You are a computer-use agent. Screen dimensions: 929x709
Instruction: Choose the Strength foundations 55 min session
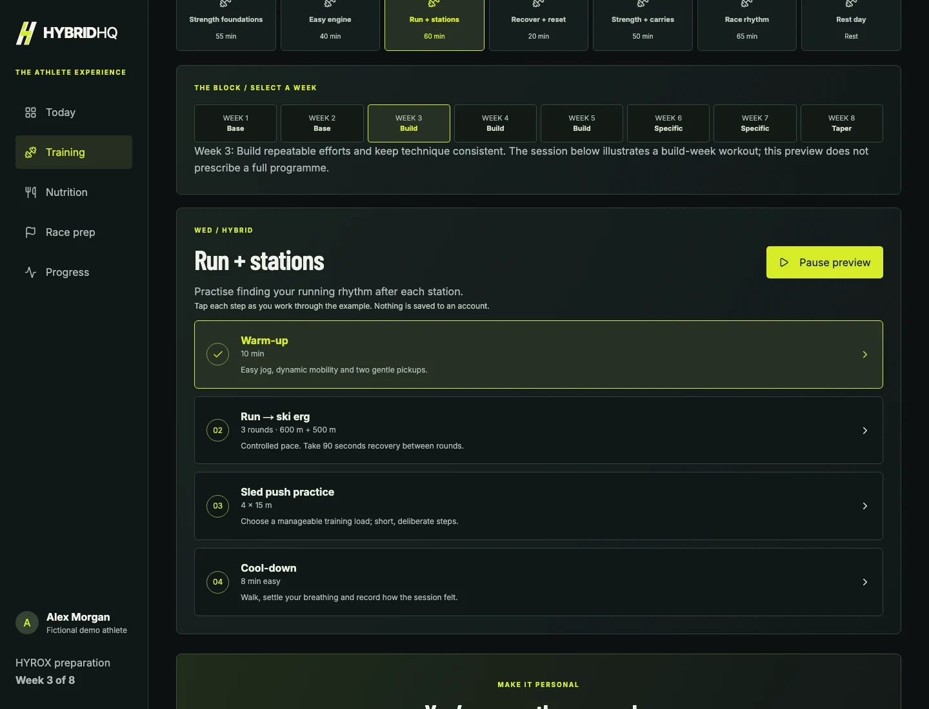(x=226, y=25)
